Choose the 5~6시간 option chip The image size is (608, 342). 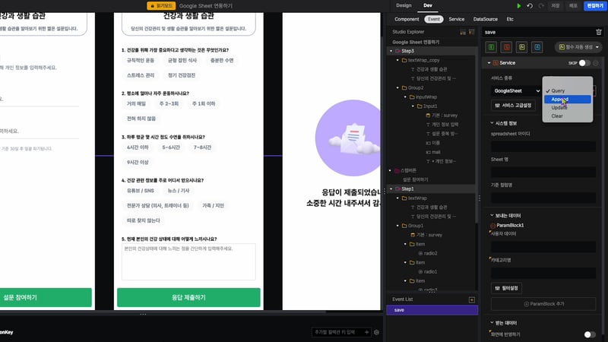coord(170,147)
